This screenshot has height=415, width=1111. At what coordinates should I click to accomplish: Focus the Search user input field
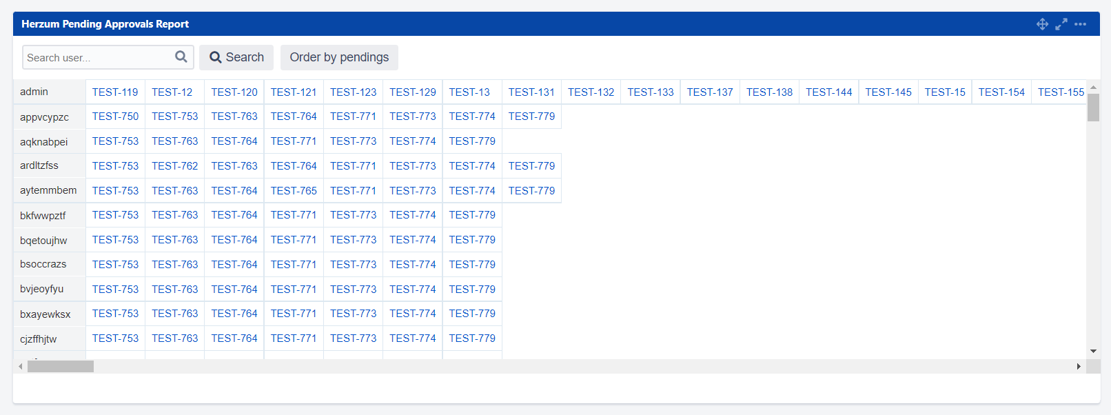[99, 57]
